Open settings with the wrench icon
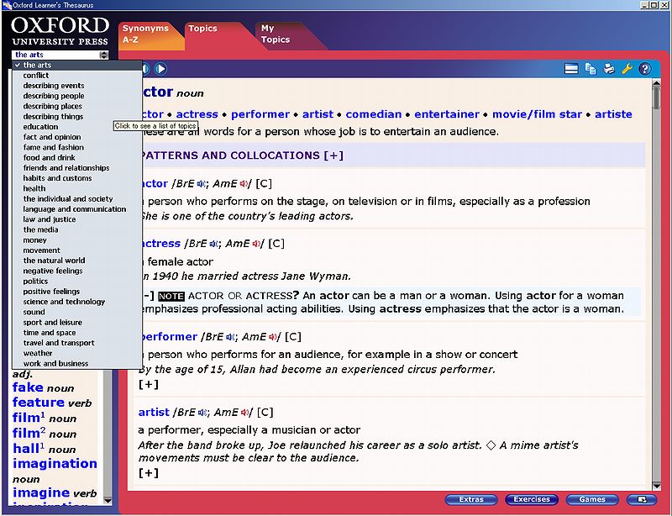 point(627,69)
